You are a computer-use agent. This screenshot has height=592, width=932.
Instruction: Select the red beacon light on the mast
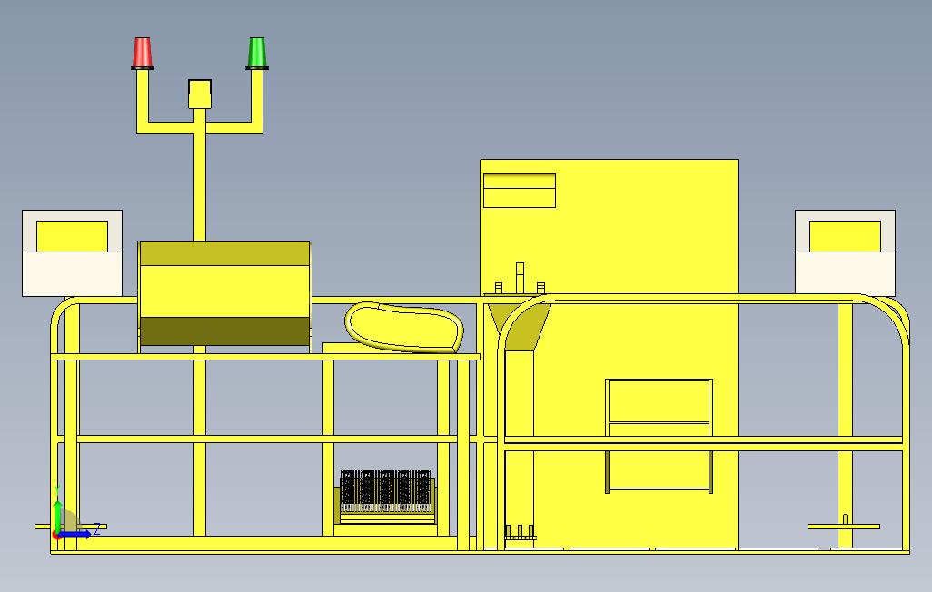click(x=142, y=53)
